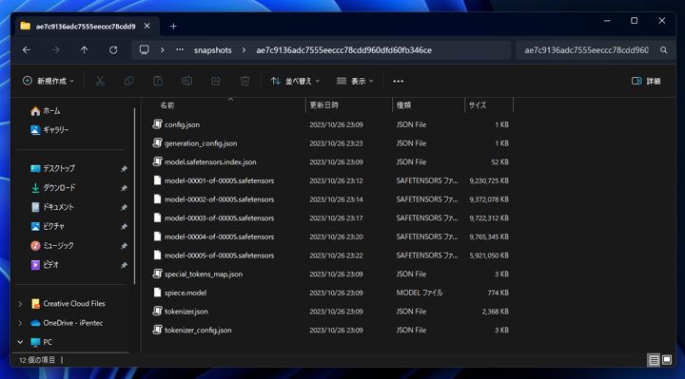Expand OneDrive - iPentec tree node
Screen dimensions: 685x379
pos(20,323)
